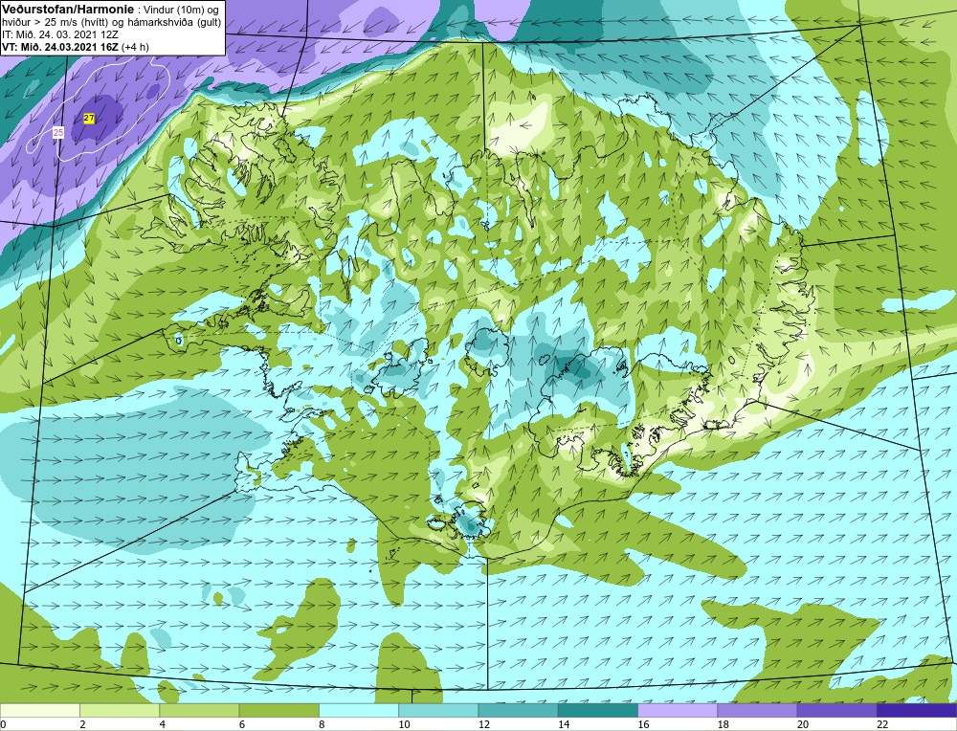Pick the dark teal 14–16 legend swatch
The width and height of the screenshot is (957, 731).
coord(598,710)
